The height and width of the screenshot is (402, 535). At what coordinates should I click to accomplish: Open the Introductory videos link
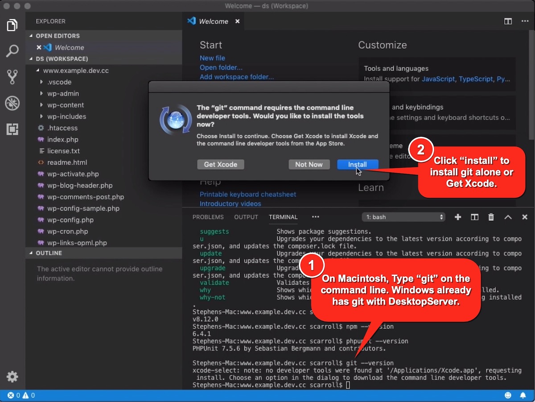point(230,203)
